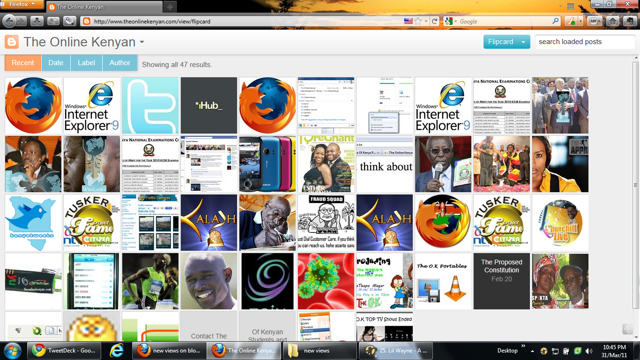Show hidden system tray icons
Viewport: 640px width, 360px height.
(x=532, y=351)
